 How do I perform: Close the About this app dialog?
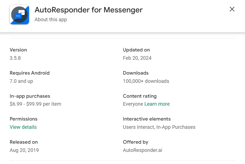pos(232,9)
